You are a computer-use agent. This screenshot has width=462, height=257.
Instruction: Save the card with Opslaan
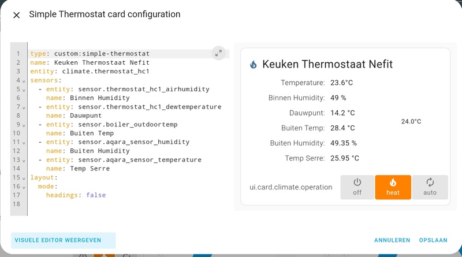click(433, 240)
